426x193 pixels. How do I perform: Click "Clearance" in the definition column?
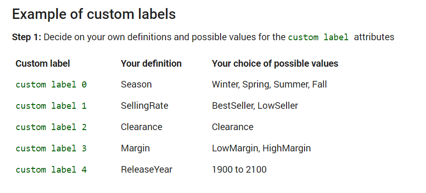pos(141,127)
